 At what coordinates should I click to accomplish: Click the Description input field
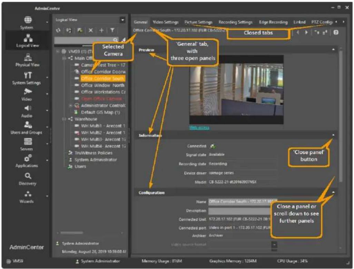240,211
